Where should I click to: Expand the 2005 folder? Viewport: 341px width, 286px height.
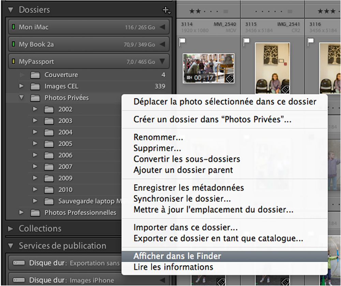coord(35,143)
